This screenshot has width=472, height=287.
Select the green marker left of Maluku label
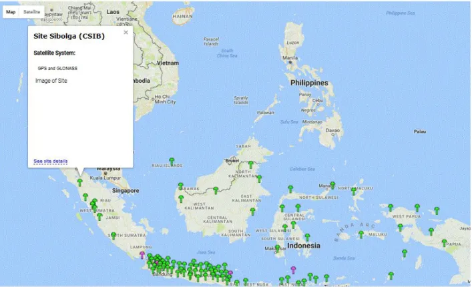click(361, 234)
